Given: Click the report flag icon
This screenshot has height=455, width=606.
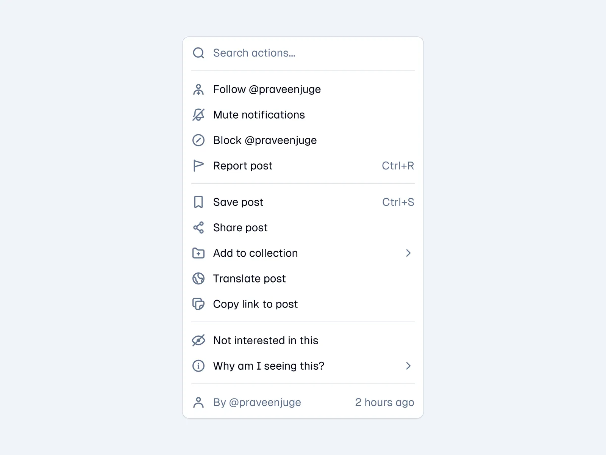Looking at the screenshot, I should click(x=198, y=166).
